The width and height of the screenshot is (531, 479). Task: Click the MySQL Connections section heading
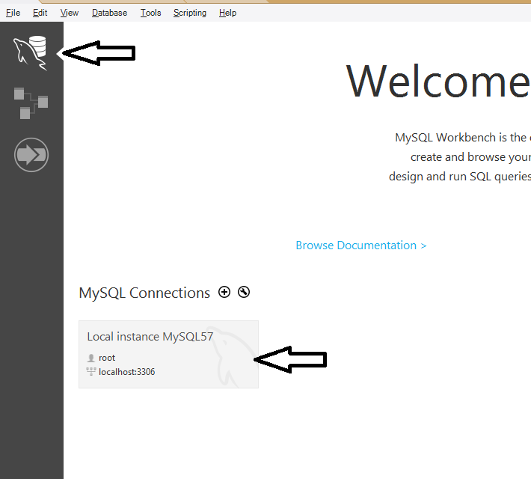click(144, 293)
